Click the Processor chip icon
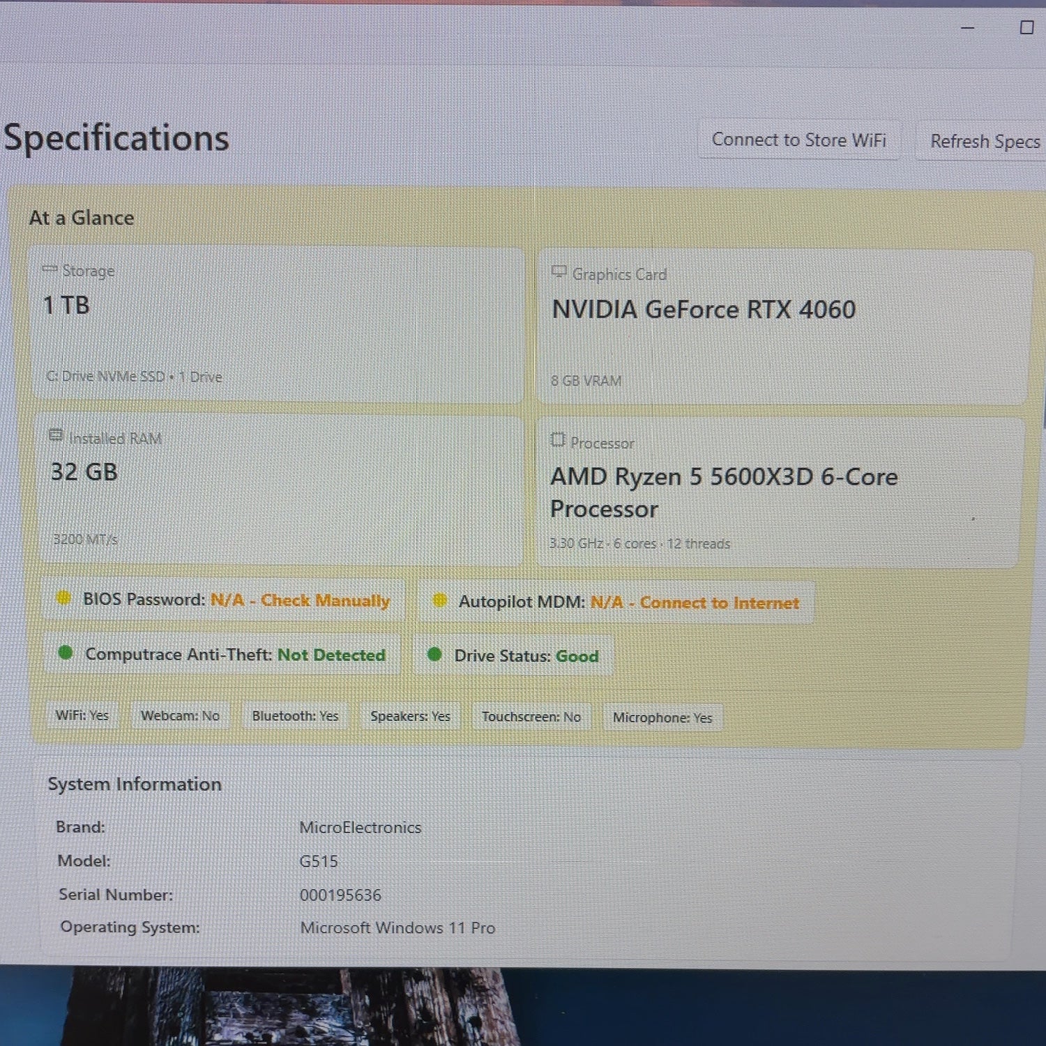1046x1046 pixels. [x=557, y=439]
